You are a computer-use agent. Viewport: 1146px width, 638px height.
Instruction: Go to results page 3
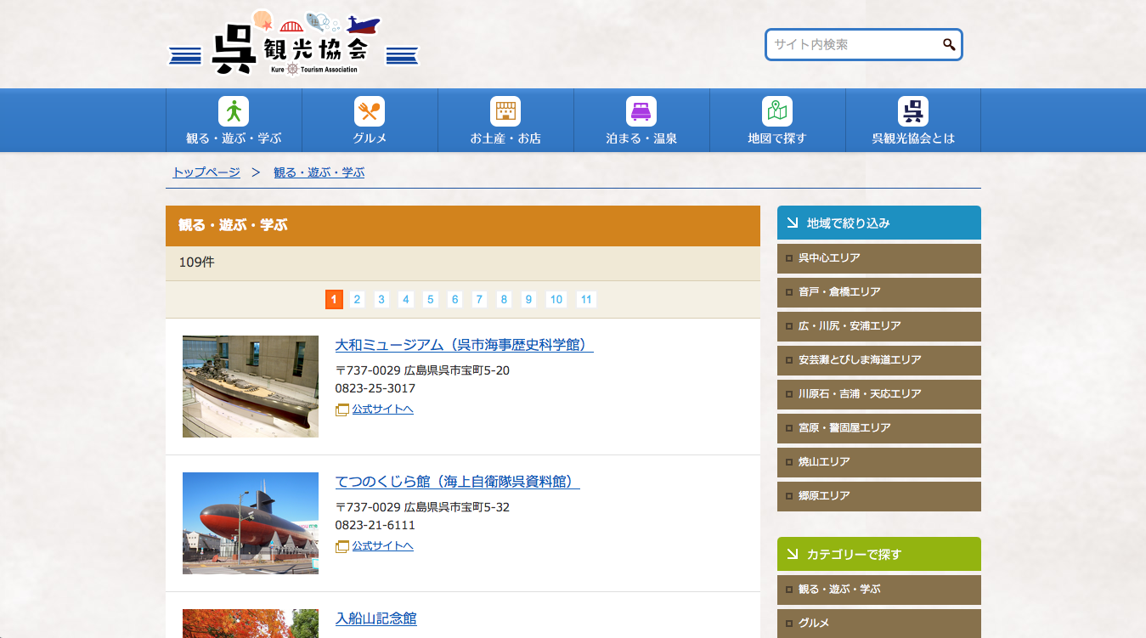[x=381, y=299]
